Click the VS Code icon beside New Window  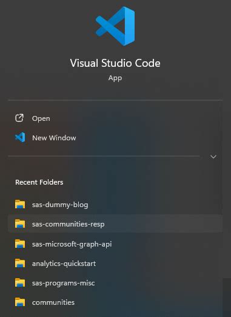pos(20,137)
